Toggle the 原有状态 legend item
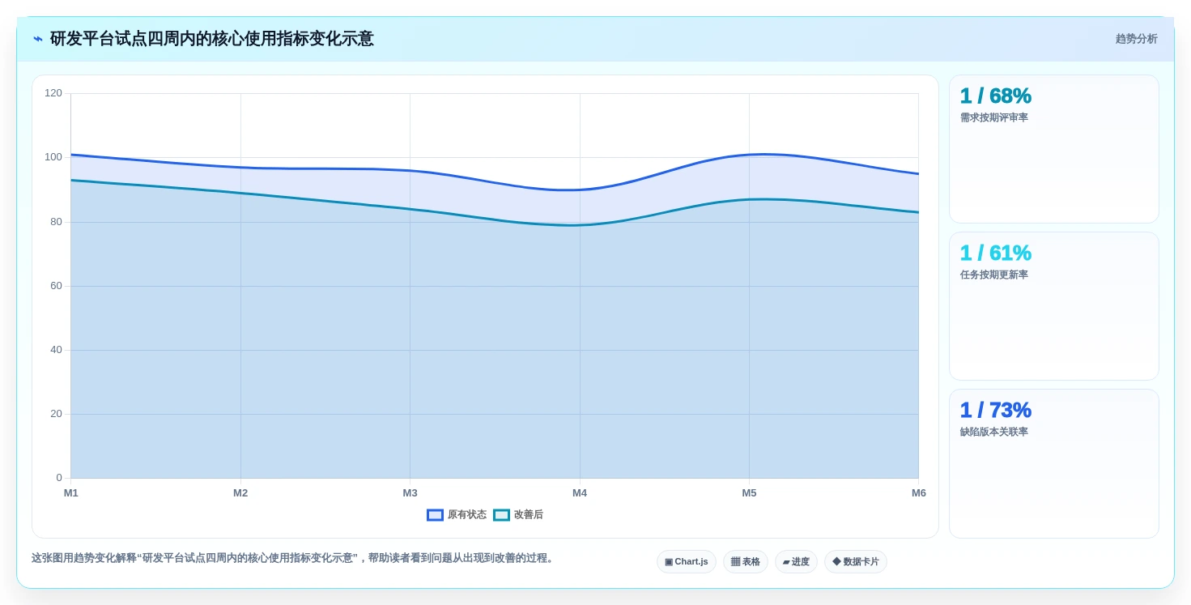 point(457,515)
